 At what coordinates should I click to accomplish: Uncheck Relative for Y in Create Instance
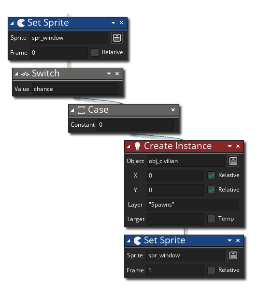[x=211, y=190]
